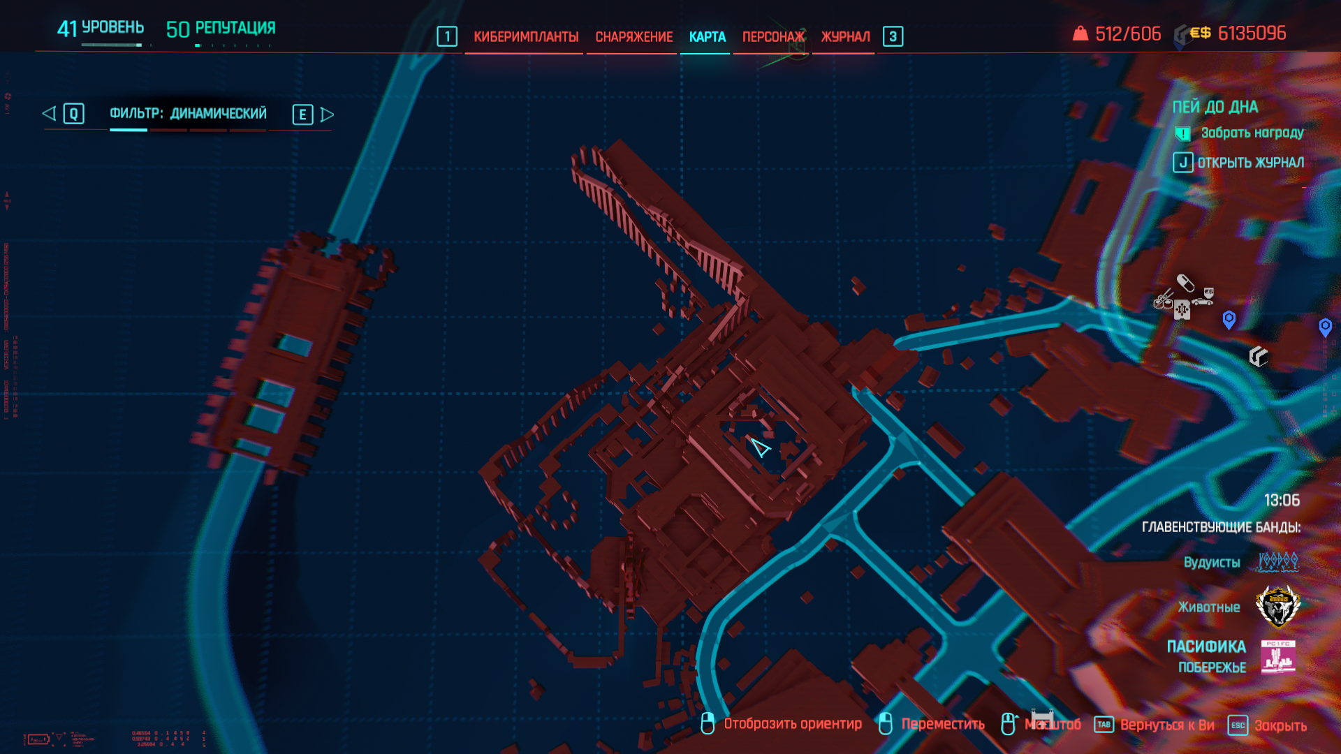Viewport: 1341px width, 754px height.
Task: Switch to the Карта tab
Action: (707, 36)
